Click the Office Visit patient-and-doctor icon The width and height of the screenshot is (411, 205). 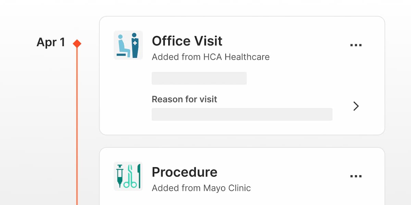[x=128, y=45]
